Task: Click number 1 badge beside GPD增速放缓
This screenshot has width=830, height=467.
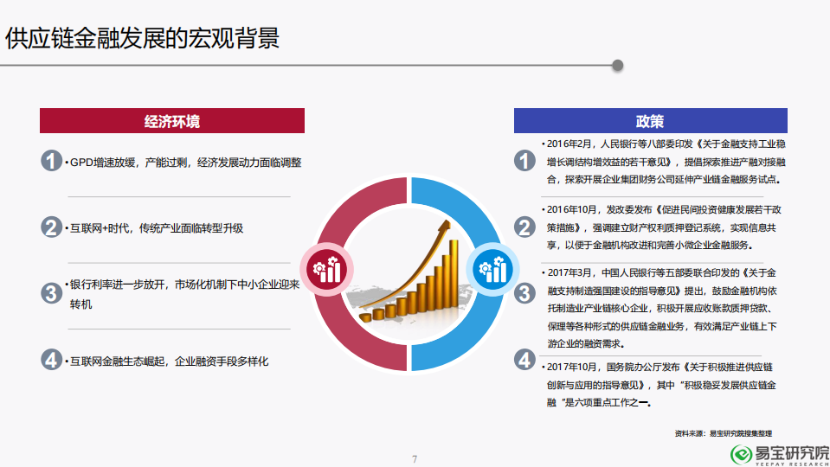Action: tap(51, 161)
